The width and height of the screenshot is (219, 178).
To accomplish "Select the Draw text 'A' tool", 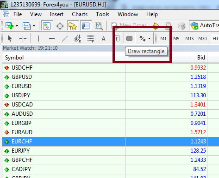I will point(104,38).
